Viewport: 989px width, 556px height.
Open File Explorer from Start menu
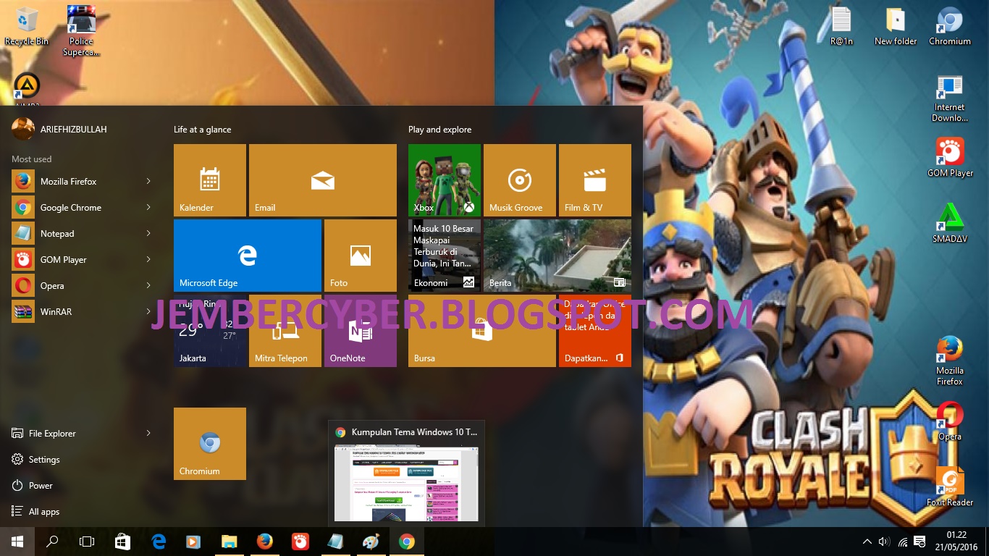click(x=52, y=434)
